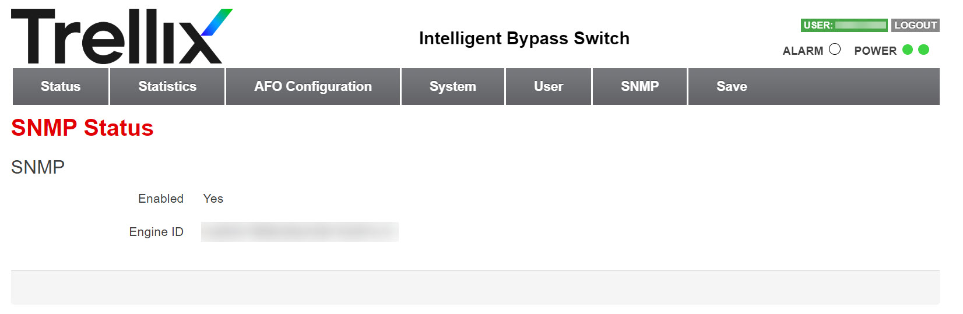Image resolution: width=963 pixels, height=314 pixels.
Task: Click the Save menu item
Action: point(732,86)
